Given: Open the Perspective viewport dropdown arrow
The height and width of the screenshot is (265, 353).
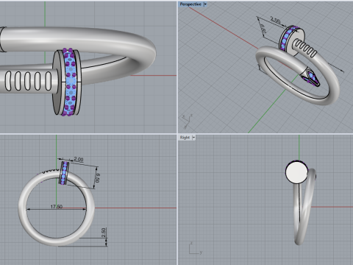Looking at the screenshot, I should click(x=205, y=4).
